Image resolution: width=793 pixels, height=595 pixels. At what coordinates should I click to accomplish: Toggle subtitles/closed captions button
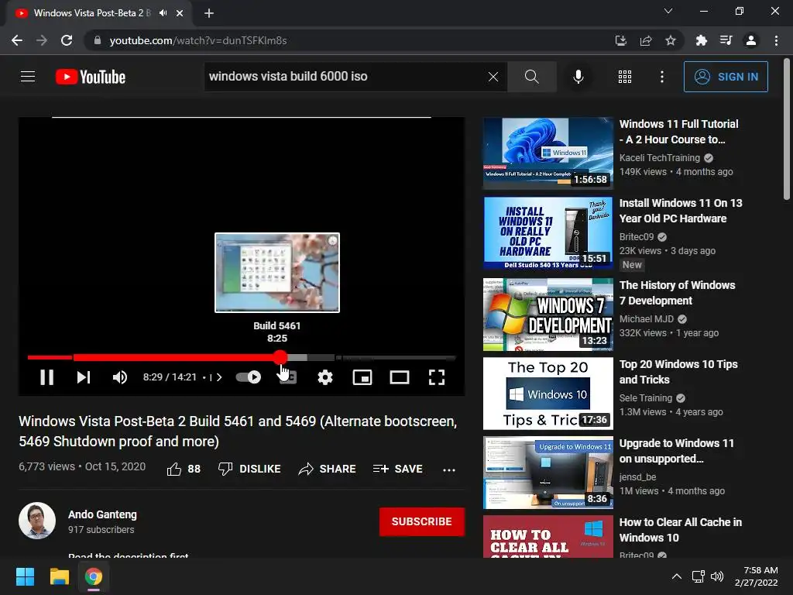pos(288,377)
